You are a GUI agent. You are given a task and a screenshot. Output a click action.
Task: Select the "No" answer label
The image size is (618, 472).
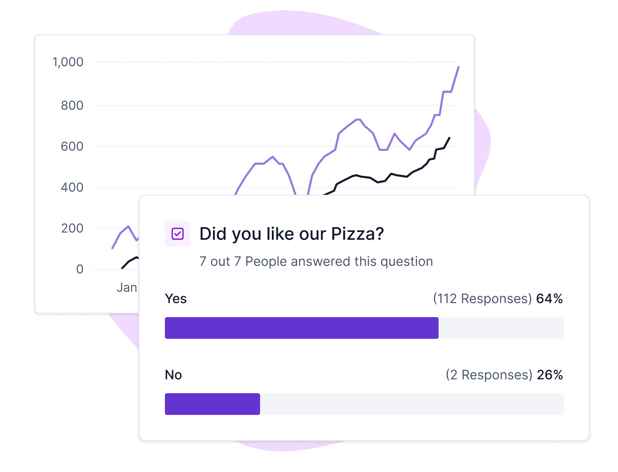tap(174, 375)
